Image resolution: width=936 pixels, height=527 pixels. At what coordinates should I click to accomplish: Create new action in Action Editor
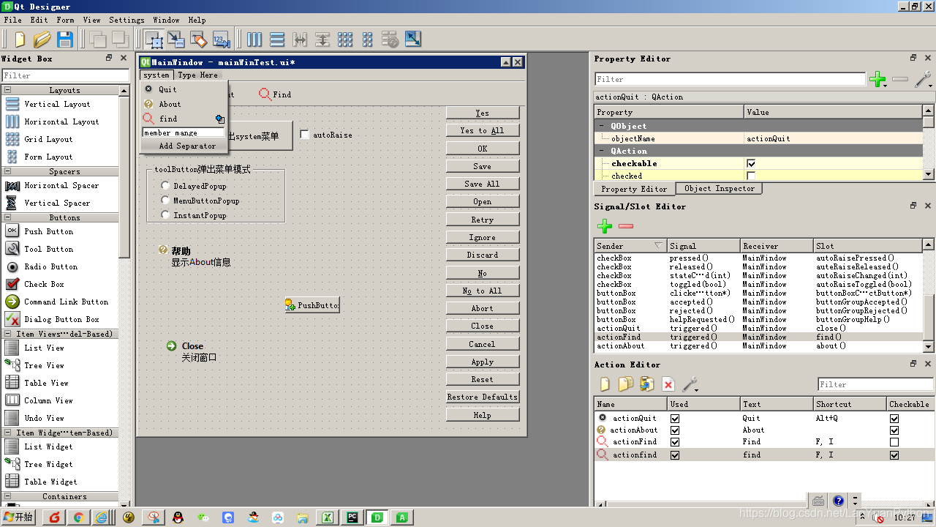pyautogui.click(x=605, y=384)
